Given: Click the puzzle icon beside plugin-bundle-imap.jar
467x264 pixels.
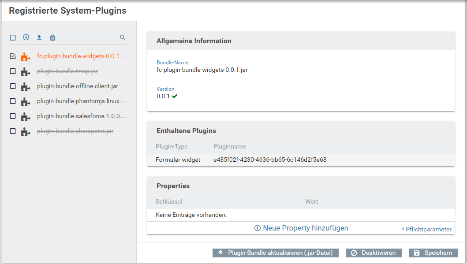Looking at the screenshot, I should point(26,71).
